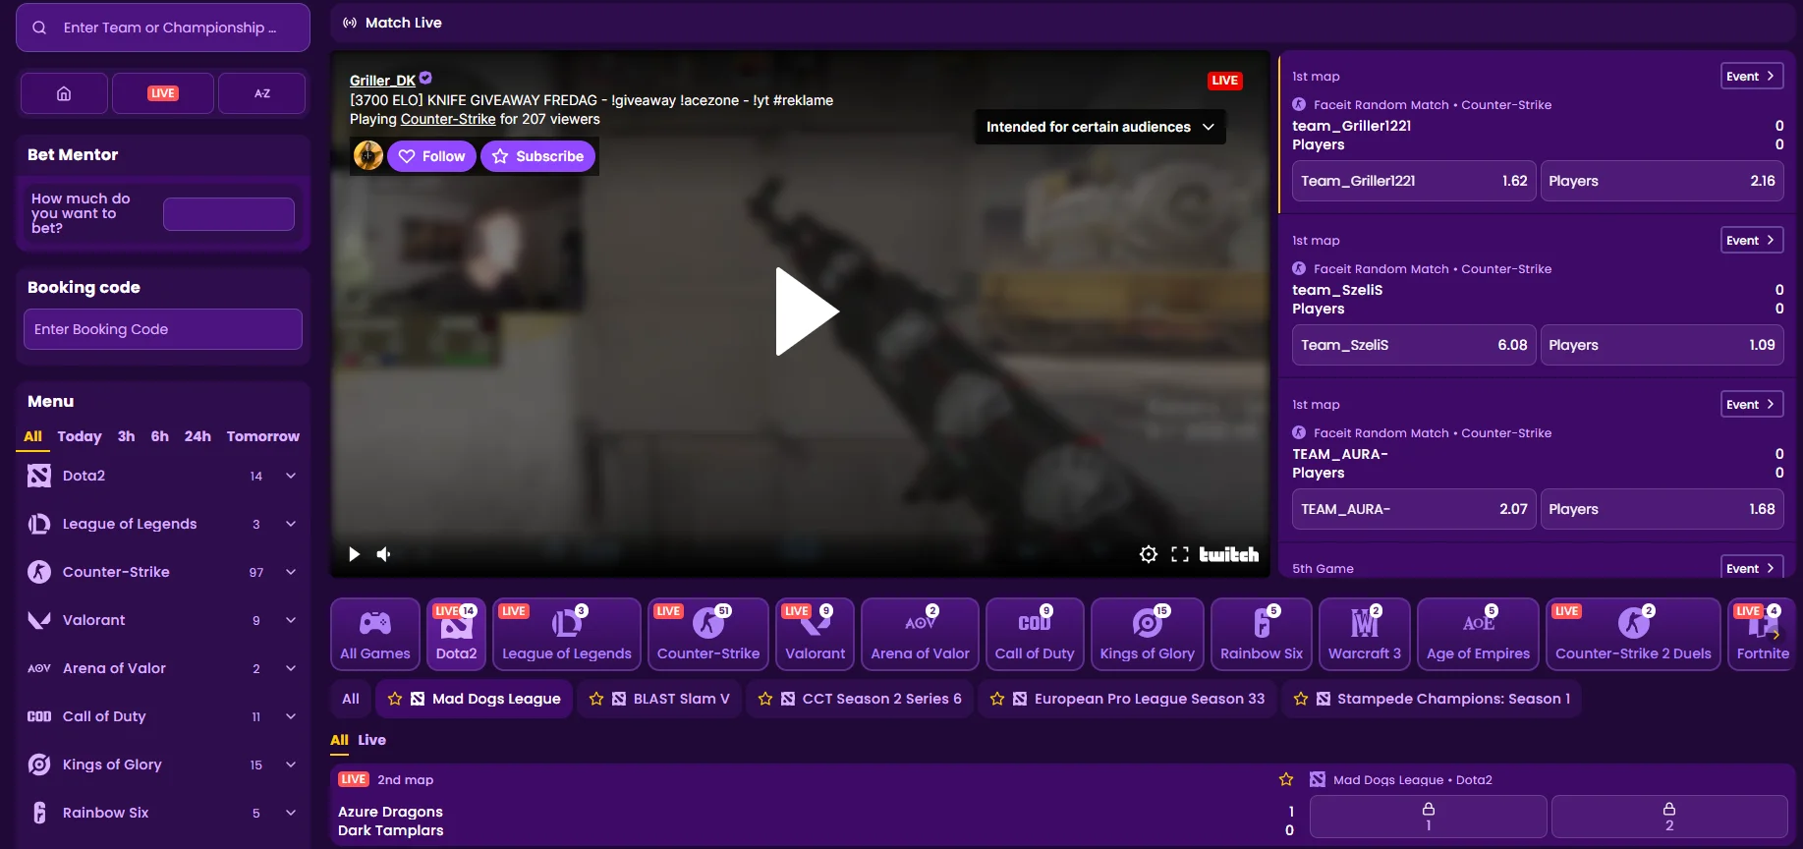Subscribe to the Griller_DK channel

pyautogui.click(x=537, y=156)
